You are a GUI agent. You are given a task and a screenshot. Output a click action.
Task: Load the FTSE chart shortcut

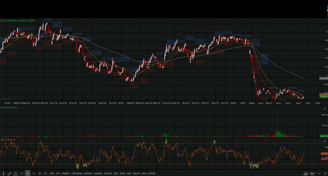(52, 173)
